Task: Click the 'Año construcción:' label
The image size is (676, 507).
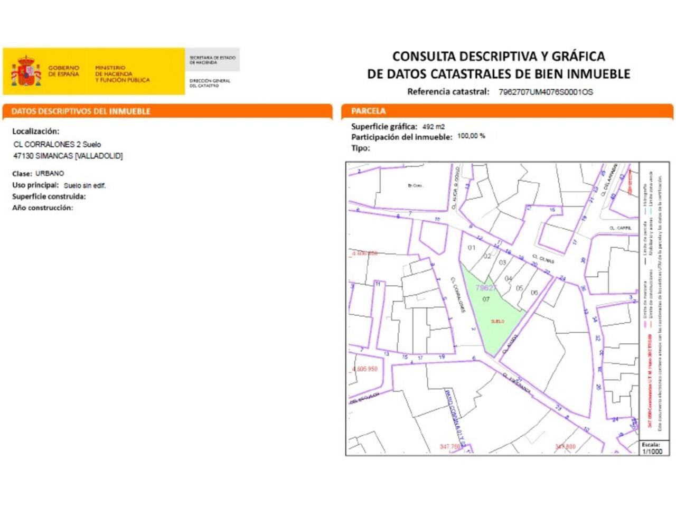Action: point(43,208)
